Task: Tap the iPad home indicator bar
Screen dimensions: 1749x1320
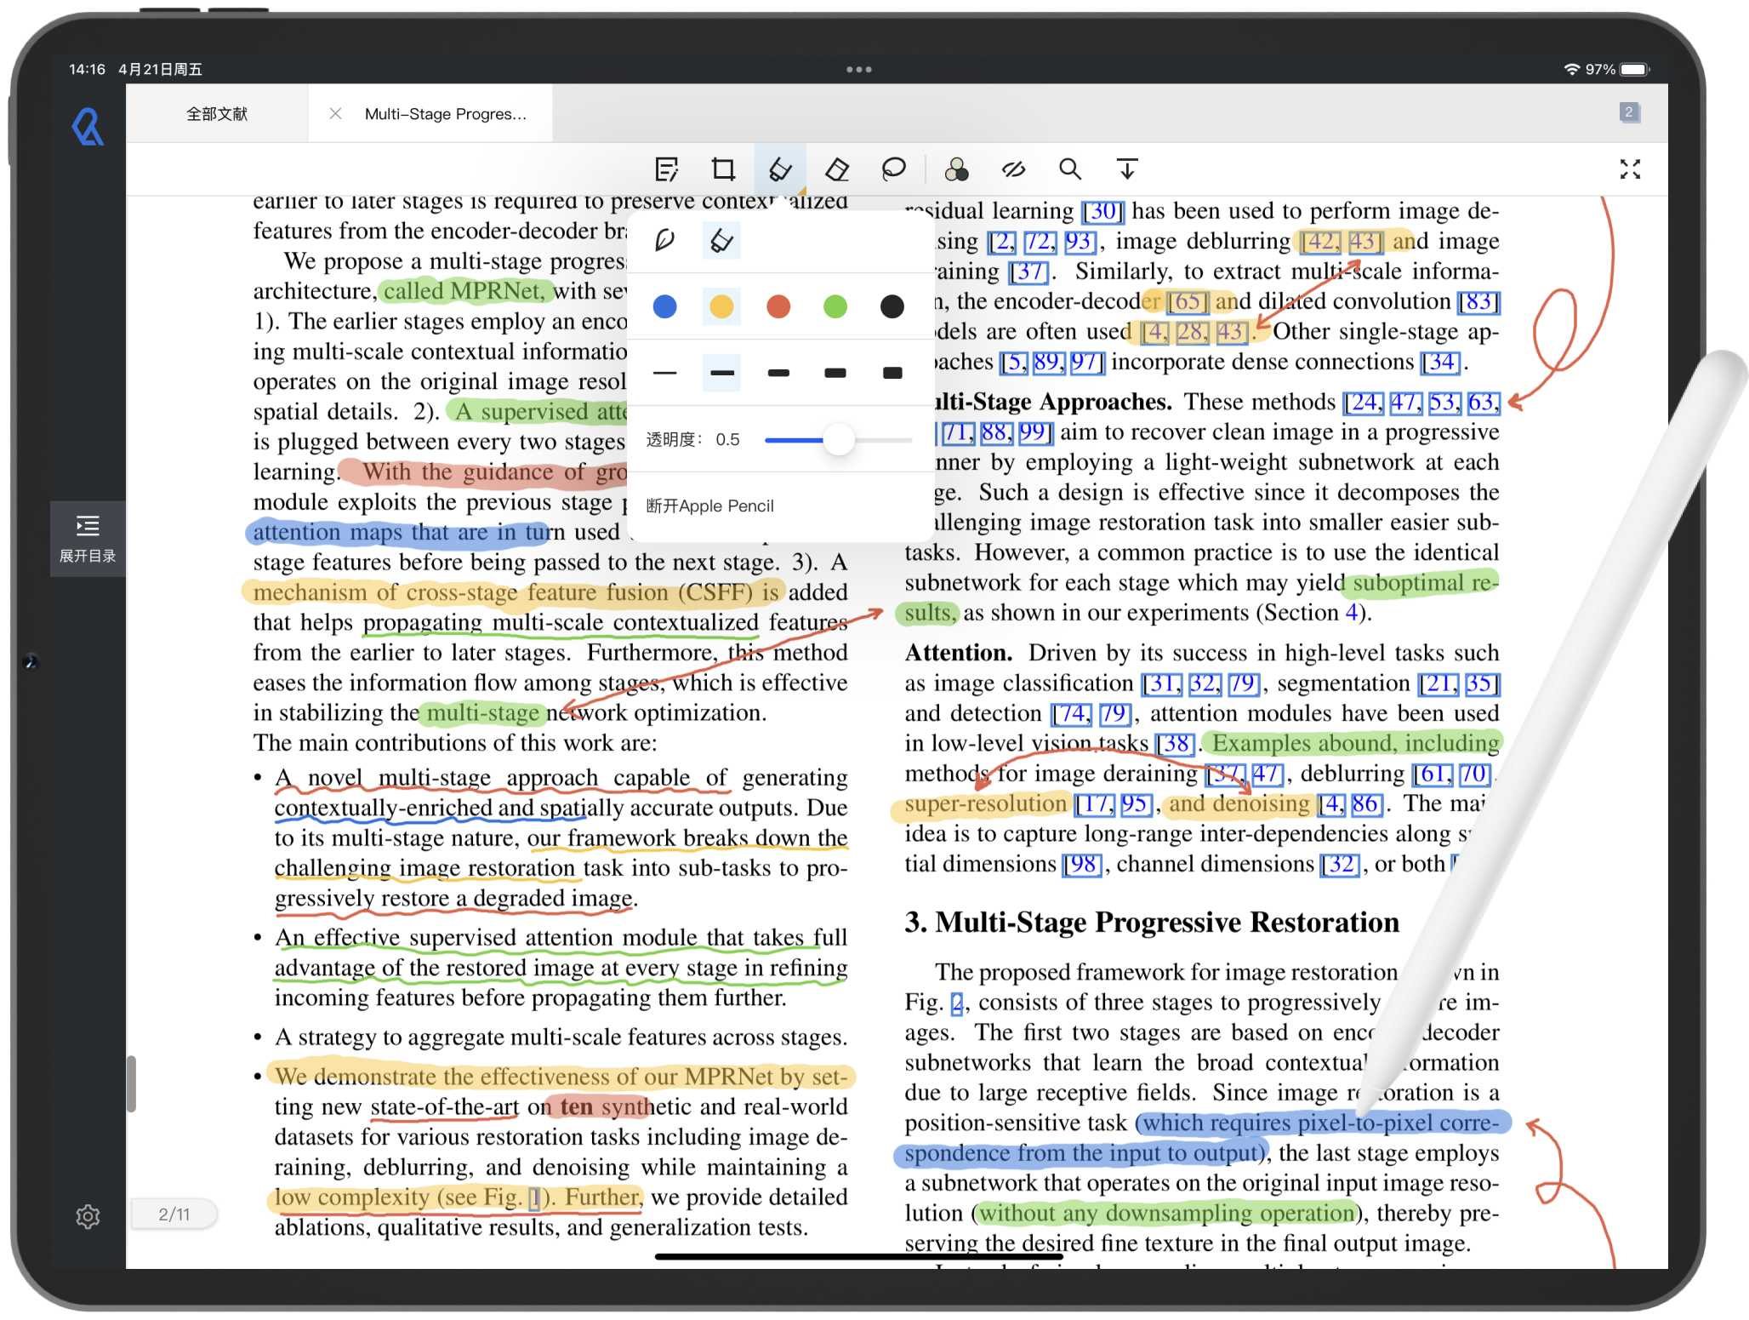Action: point(858,1256)
